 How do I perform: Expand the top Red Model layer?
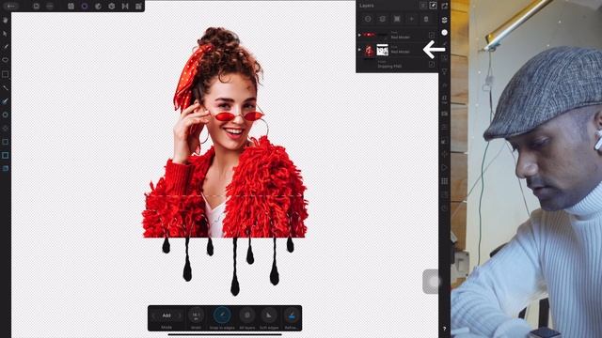point(359,35)
